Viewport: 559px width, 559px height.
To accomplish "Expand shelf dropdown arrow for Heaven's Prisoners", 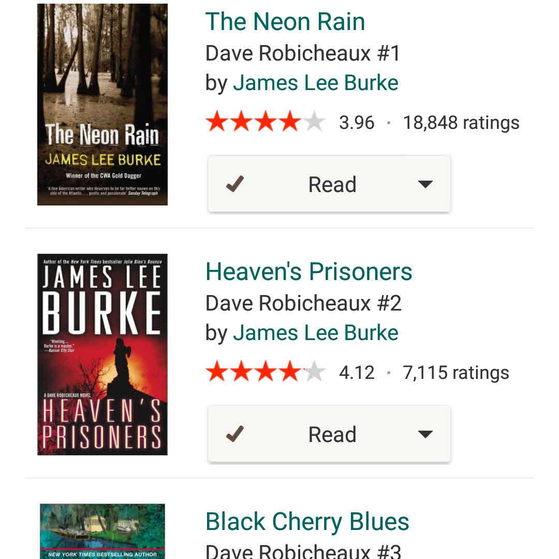I will [425, 434].
